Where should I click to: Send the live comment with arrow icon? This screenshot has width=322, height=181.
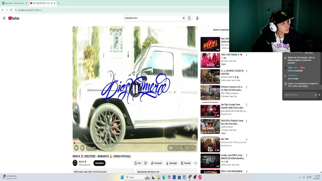pos(319,95)
